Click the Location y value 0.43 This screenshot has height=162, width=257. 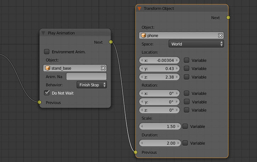pyautogui.click(x=169, y=69)
